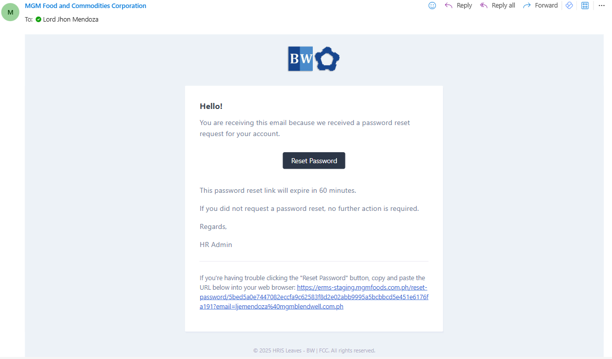Click the sender avatar with letter M
Viewport: 612px width, 359px height.
pos(11,12)
